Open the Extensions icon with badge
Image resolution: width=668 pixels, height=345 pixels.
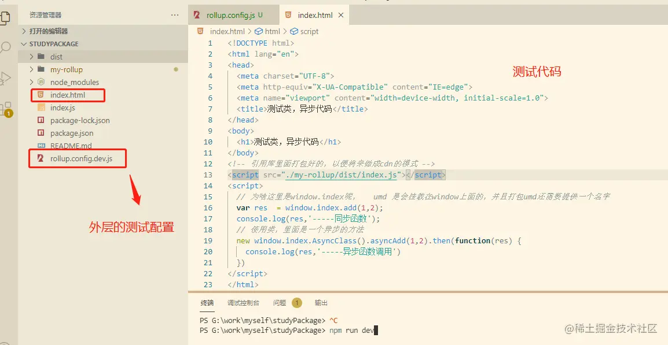6,109
